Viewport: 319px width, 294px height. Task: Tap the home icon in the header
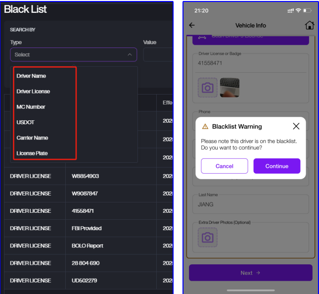309,25
